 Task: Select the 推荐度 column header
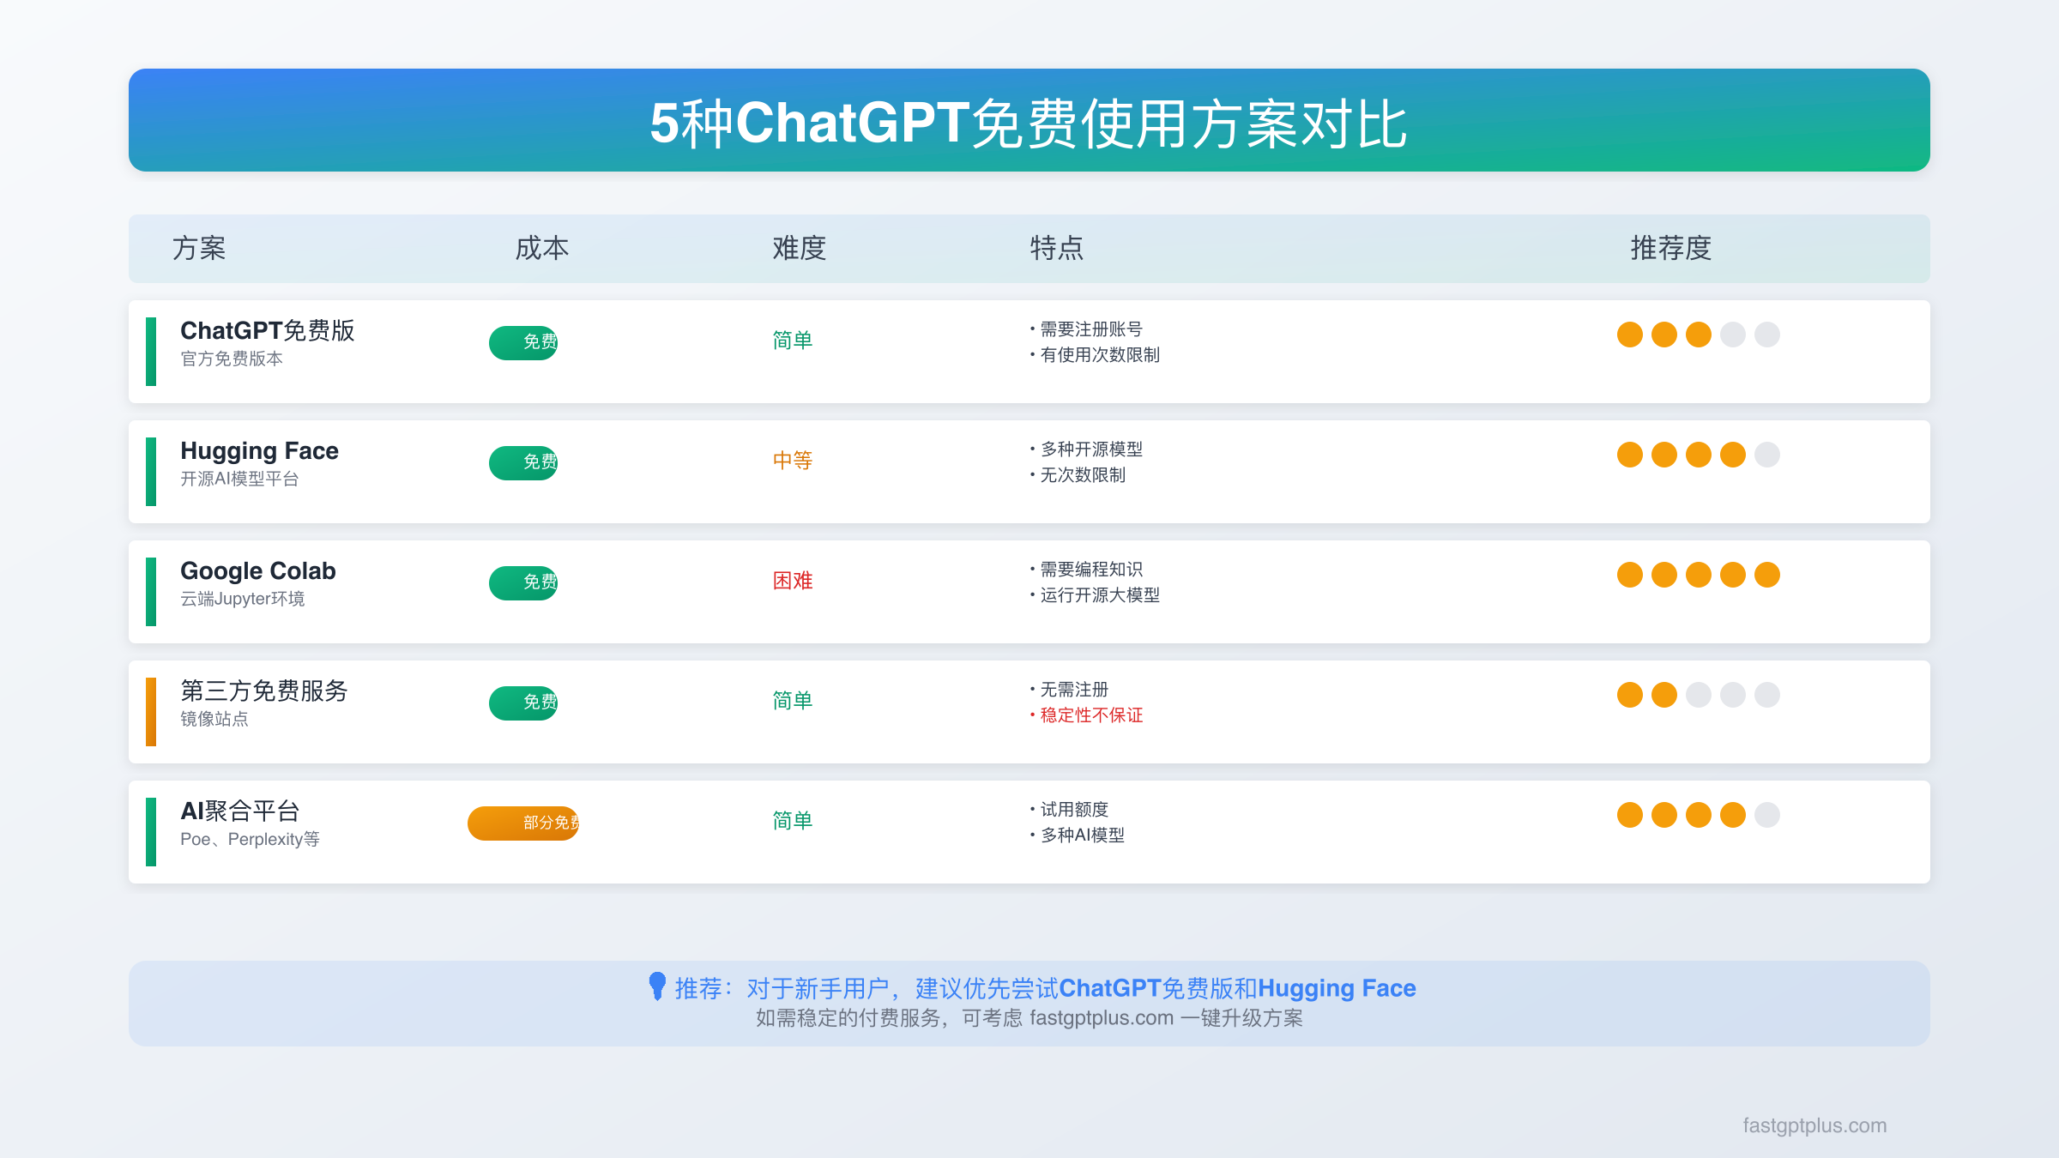1670,248
